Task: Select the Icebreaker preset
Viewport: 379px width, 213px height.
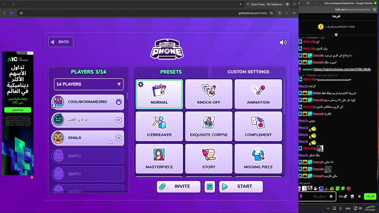Action: [x=159, y=126]
